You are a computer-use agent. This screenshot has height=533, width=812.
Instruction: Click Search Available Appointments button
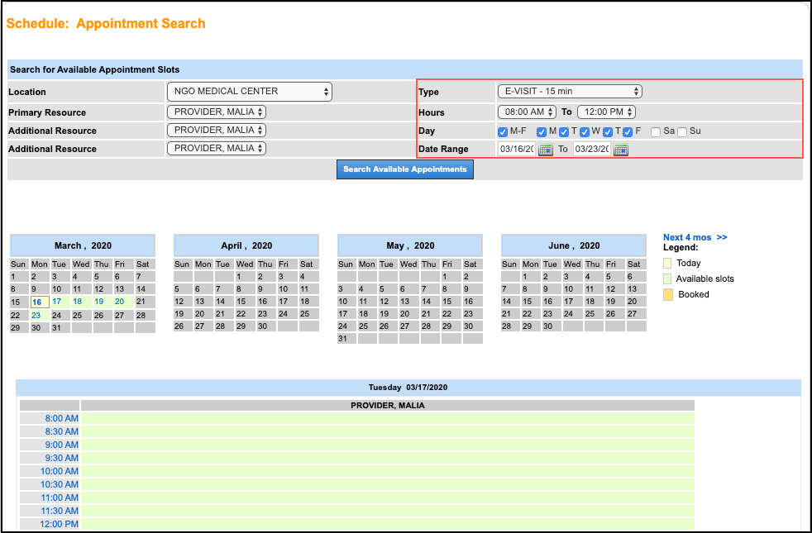[x=405, y=169]
